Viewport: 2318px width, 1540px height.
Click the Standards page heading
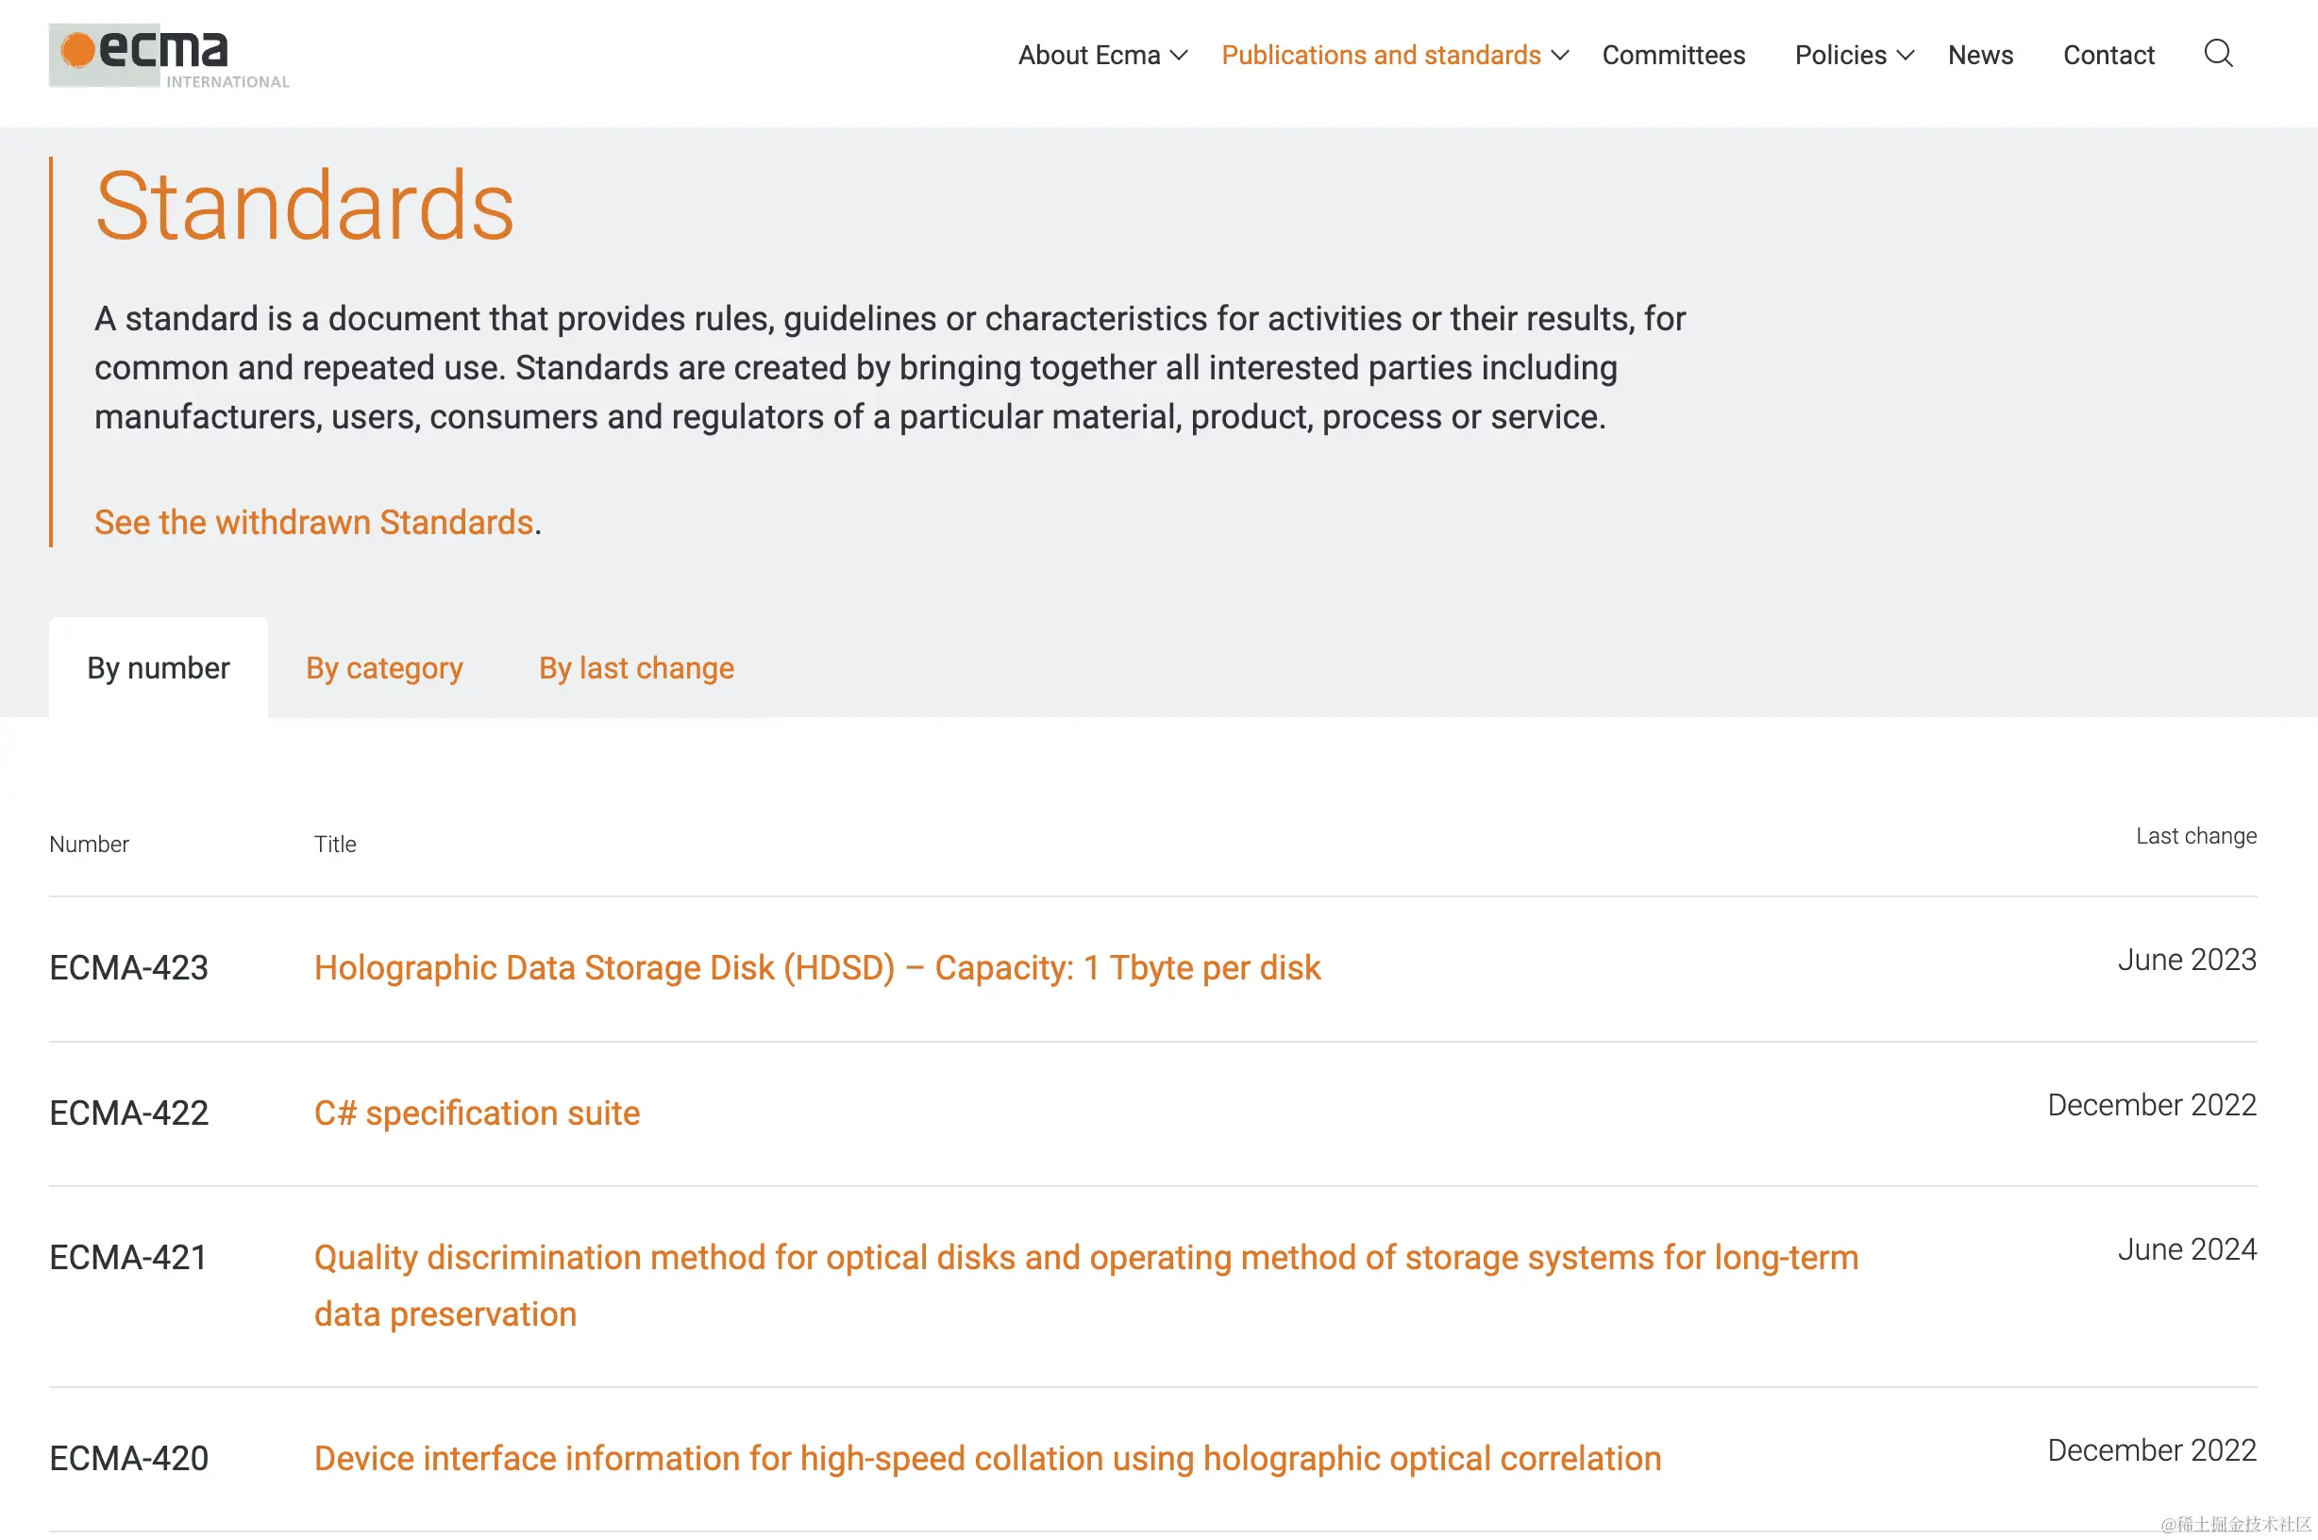[x=305, y=206]
